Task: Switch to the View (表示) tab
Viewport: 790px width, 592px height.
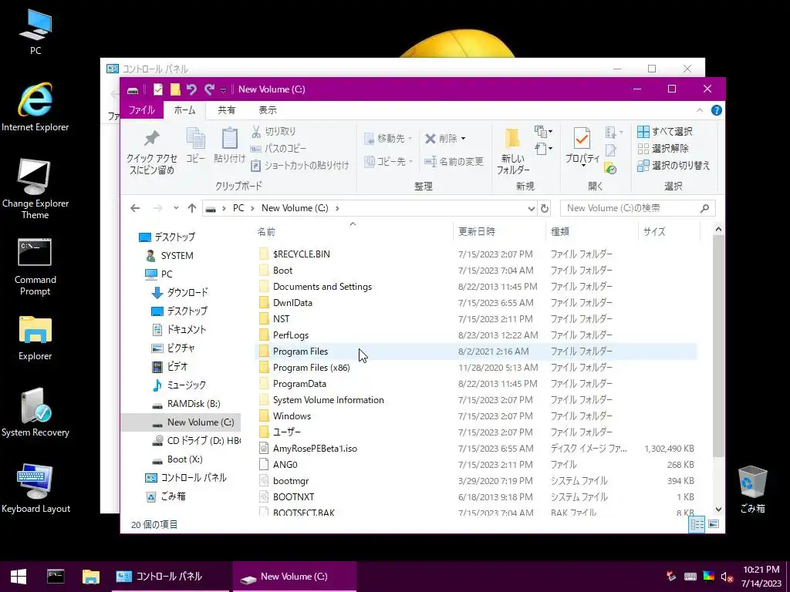Action: [268, 110]
